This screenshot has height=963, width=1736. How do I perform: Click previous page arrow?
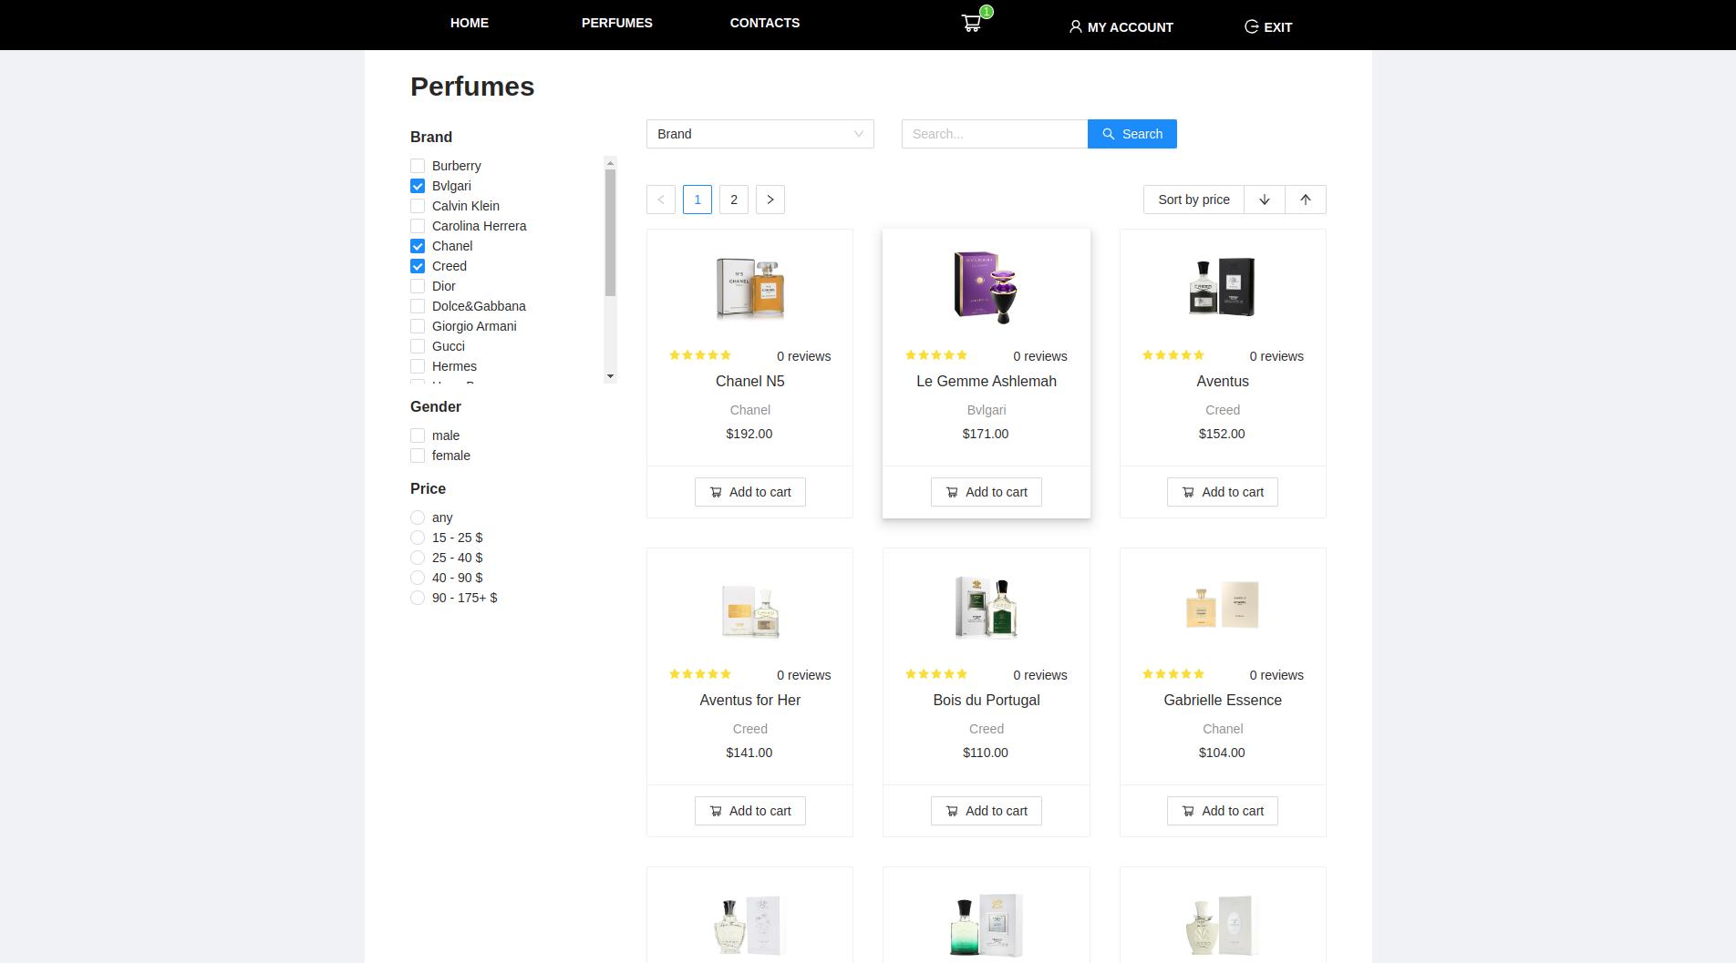coord(661,200)
